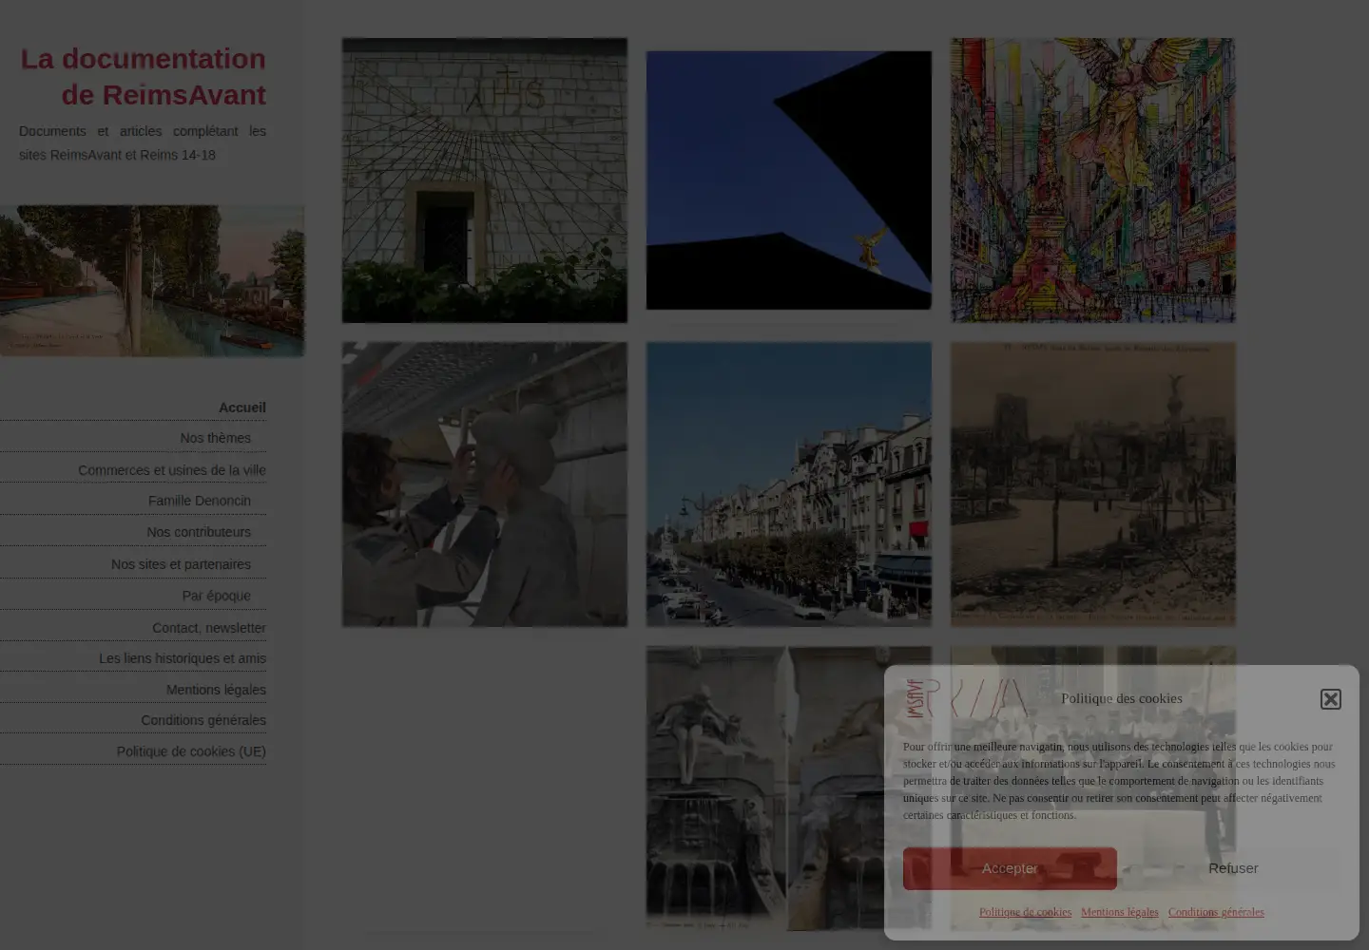
Task: Open Les liens historiques et amis
Action: coord(183,658)
